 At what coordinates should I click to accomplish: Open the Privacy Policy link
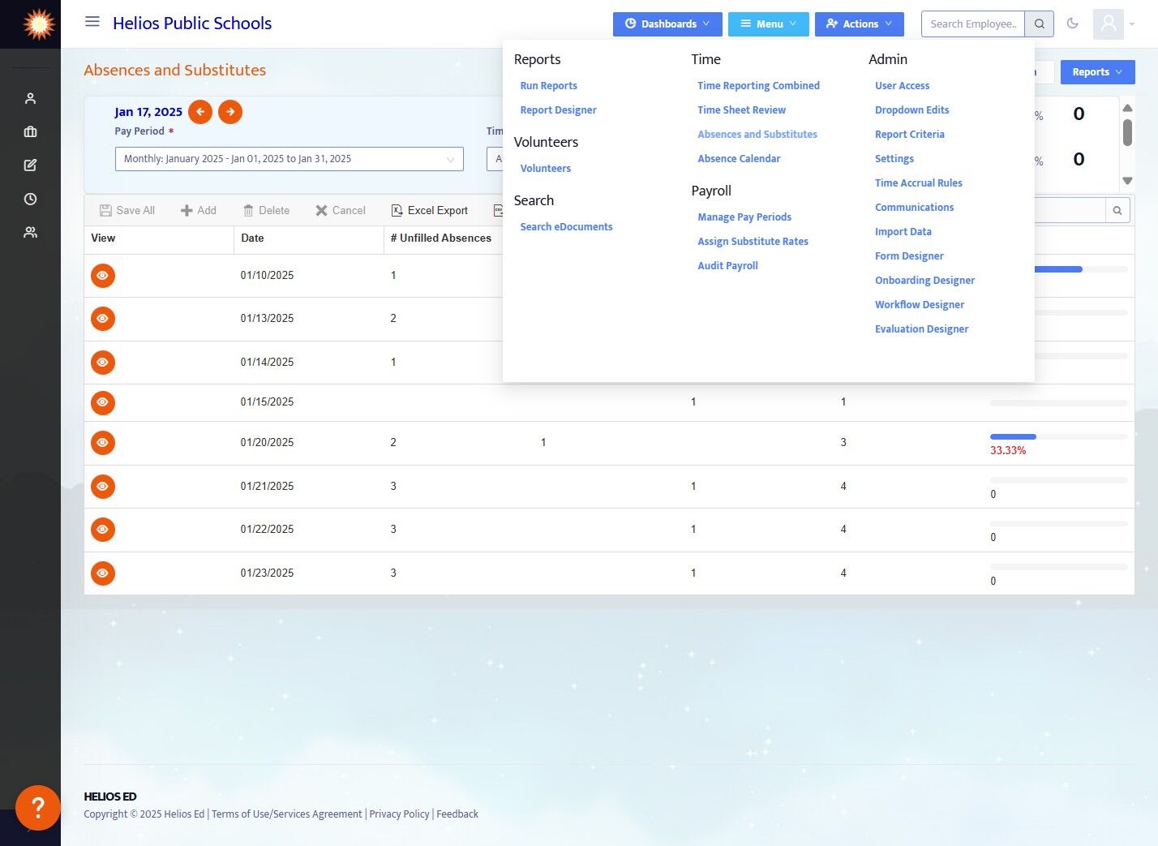[x=400, y=814]
